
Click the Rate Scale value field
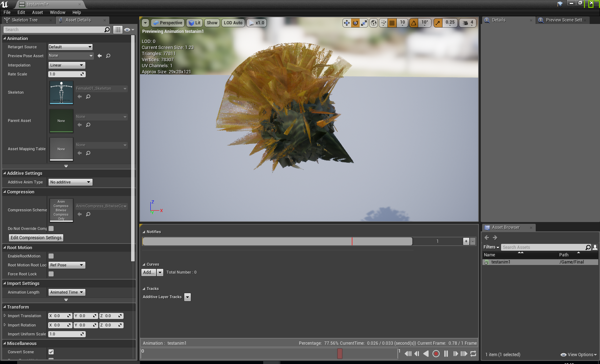click(x=67, y=74)
